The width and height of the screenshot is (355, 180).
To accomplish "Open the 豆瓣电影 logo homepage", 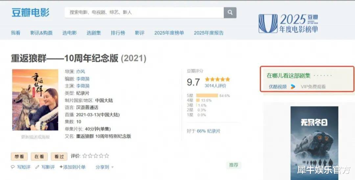I will coord(30,12).
